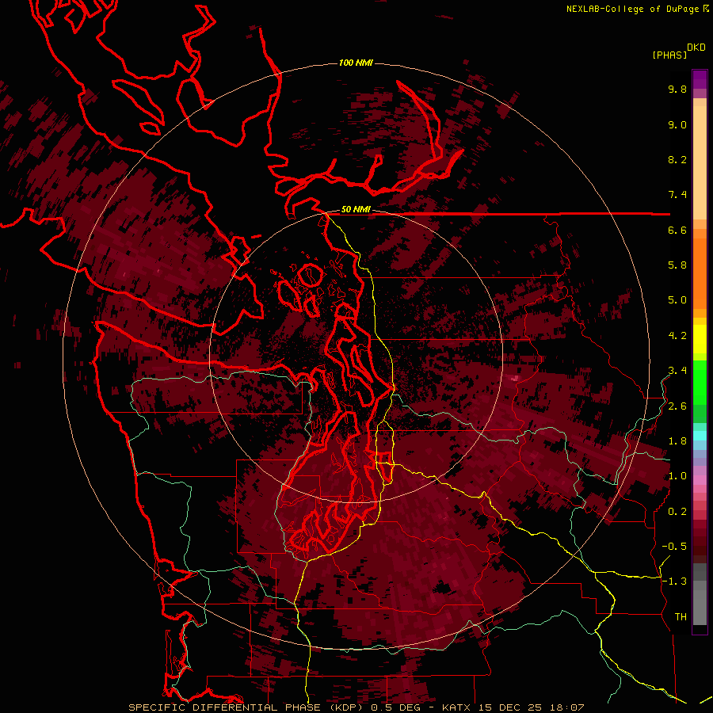This screenshot has height=713, width=713.
Task: Click the TH threshold label
Action: click(x=681, y=617)
